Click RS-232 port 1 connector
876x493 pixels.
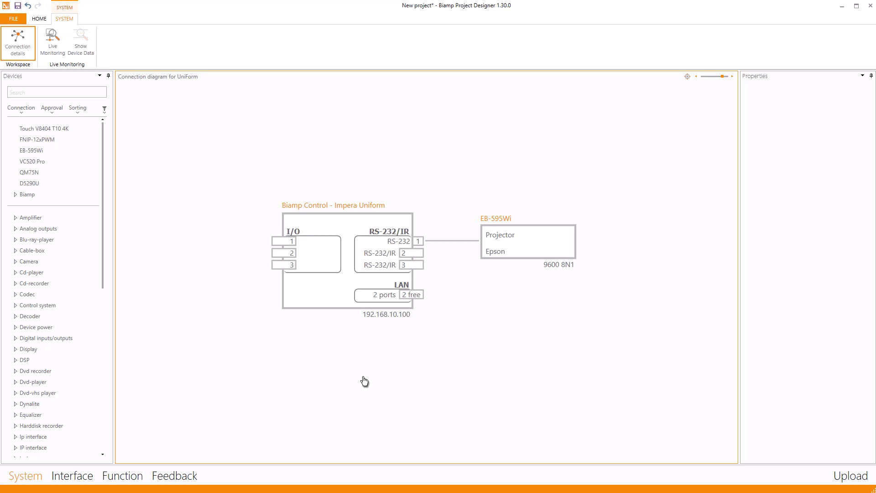(x=418, y=241)
